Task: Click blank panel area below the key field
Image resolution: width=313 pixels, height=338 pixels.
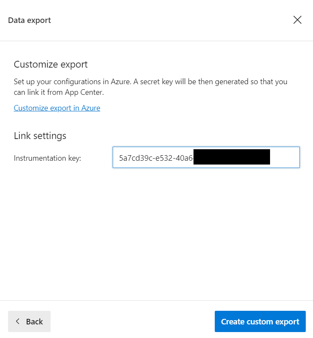Action: pos(156,234)
